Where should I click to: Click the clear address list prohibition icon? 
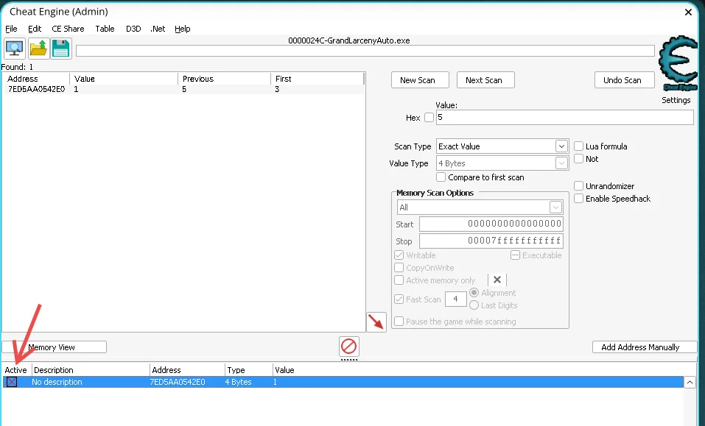pos(349,347)
